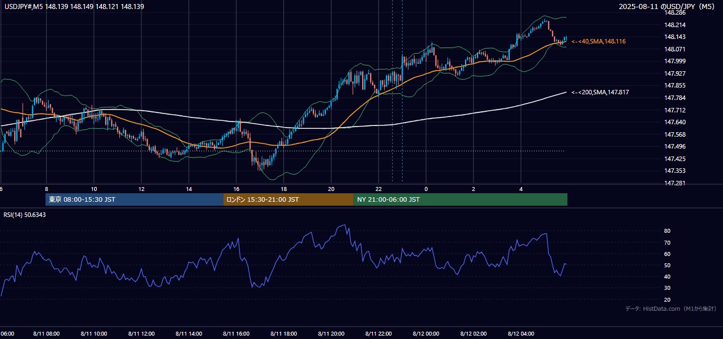Click hour marker 20 under price chart
Screen dimensions: 723x339
(x=332, y=189)
